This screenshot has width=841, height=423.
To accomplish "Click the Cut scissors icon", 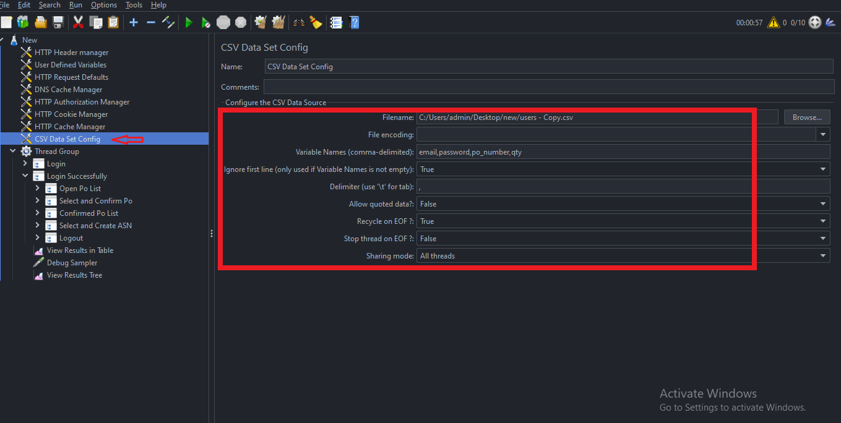I will pyautogui.click(x=78, y=23).
